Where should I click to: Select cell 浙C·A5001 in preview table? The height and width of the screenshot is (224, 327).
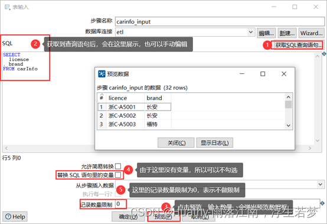tap(125, 107)
